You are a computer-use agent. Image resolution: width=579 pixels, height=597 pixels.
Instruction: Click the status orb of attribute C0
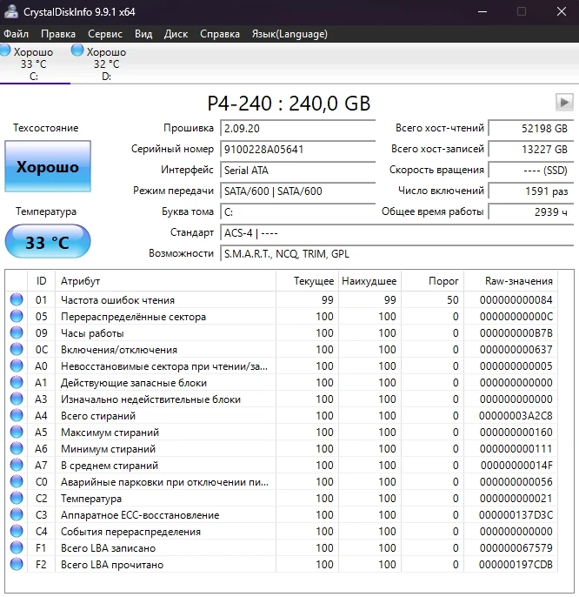point(17,481)
